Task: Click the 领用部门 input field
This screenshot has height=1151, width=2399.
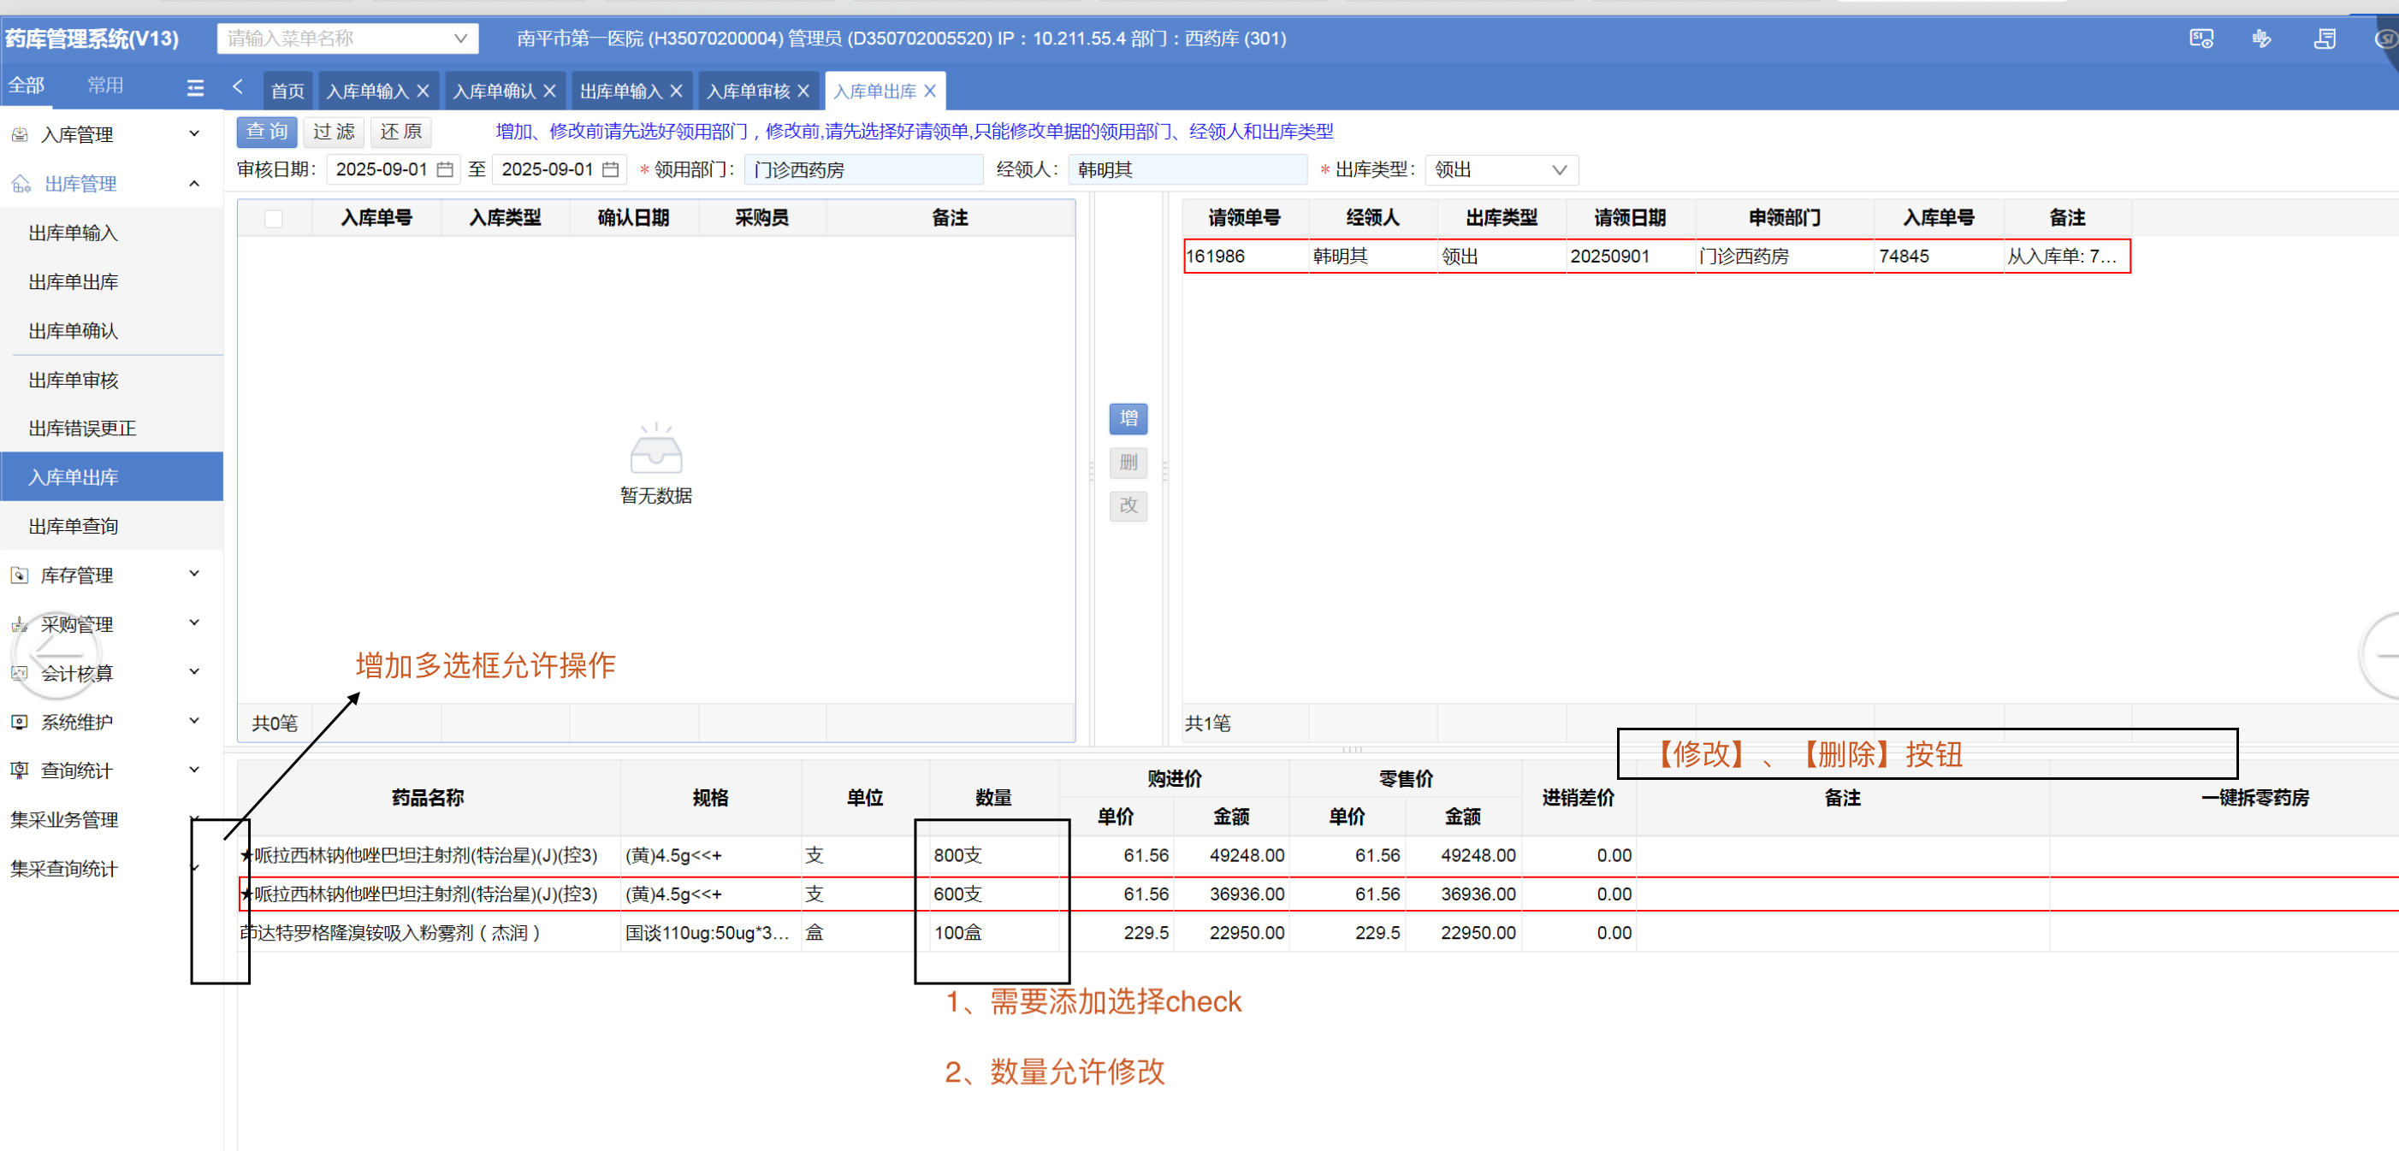Action: (x=862, y=170)
